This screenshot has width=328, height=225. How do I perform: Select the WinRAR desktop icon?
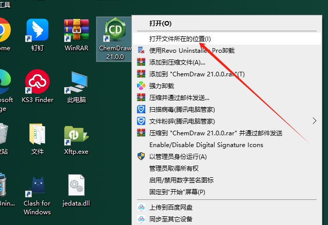(76, 35)
